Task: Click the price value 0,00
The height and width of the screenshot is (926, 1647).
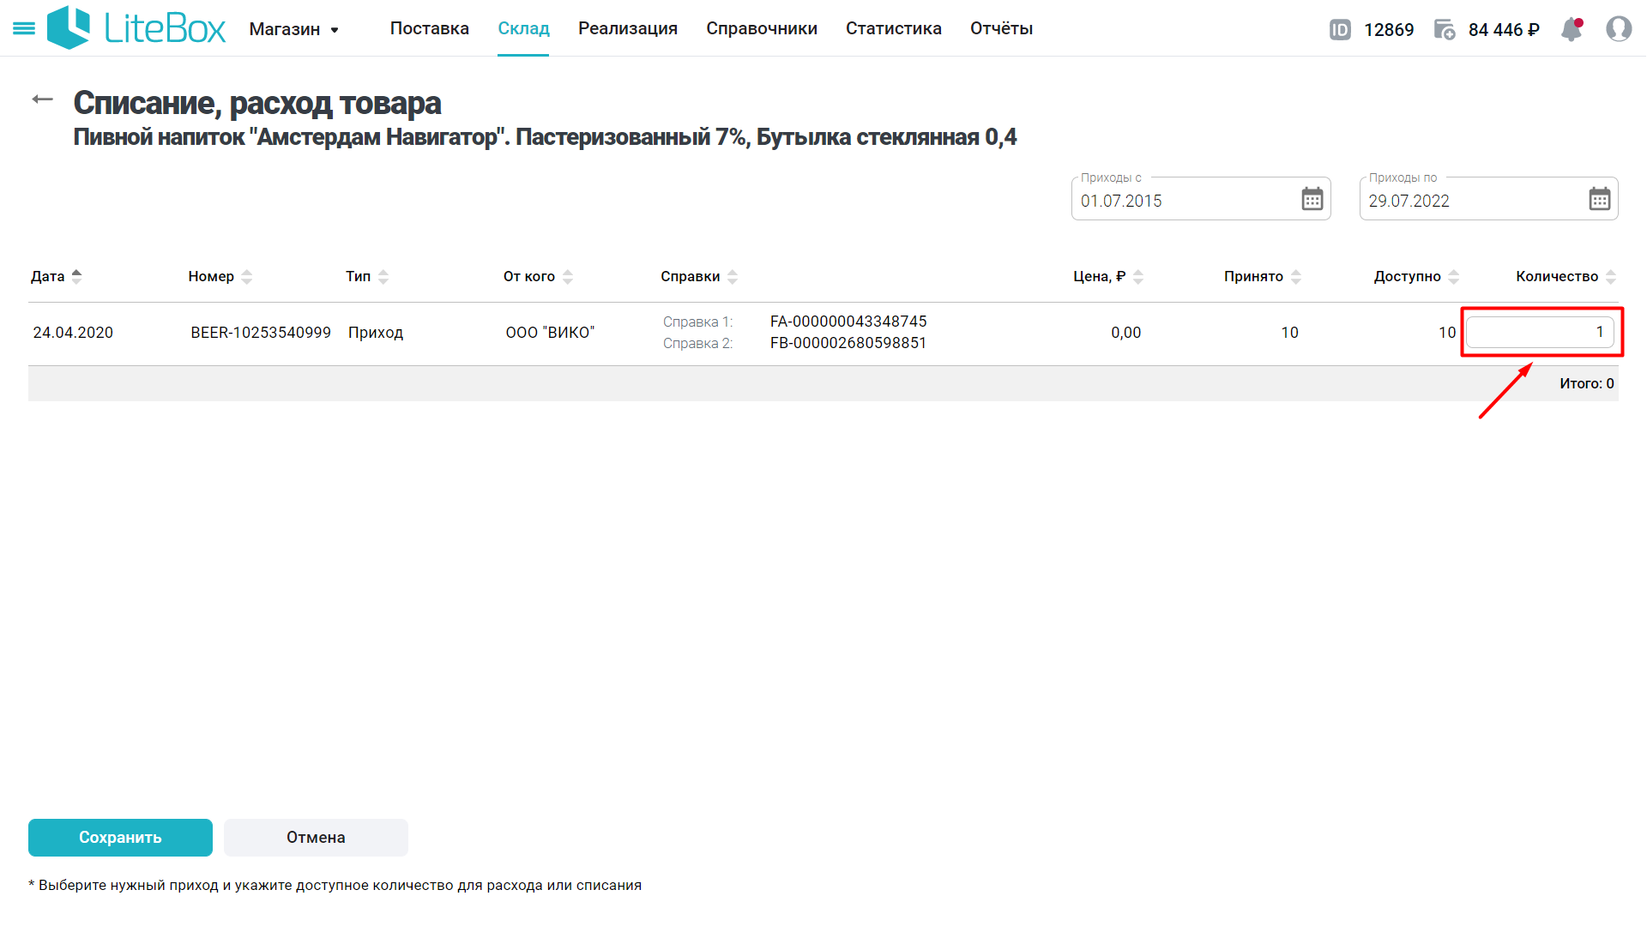Action: click(x=1125, y=332)
